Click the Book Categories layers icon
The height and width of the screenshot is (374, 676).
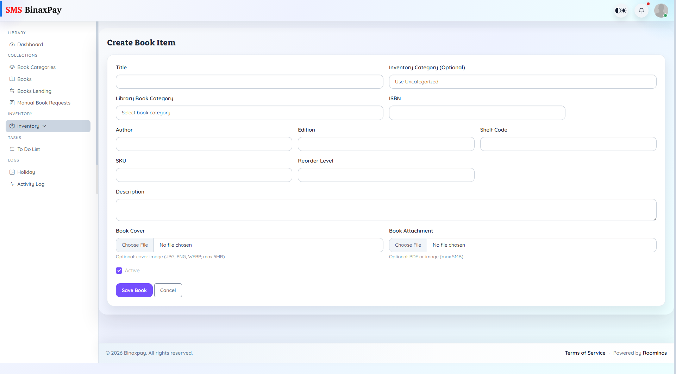(12, 67)
